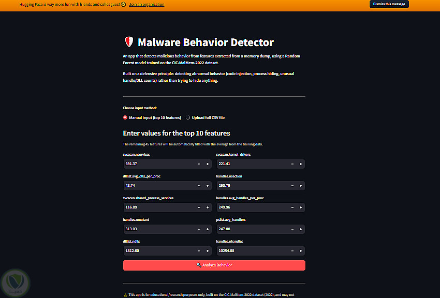Decrease dlllist.avg_dlls_per_proc with minus icon
The height and width of the screenshot is (298, 440).
199,186
